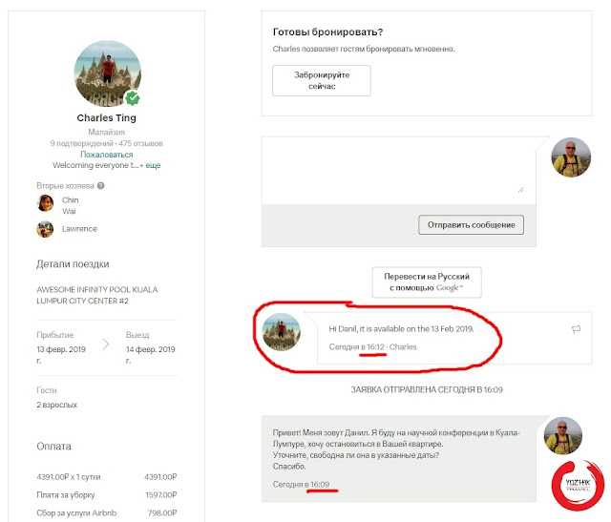Click the green verified badge on profile photo

point(134,98)
